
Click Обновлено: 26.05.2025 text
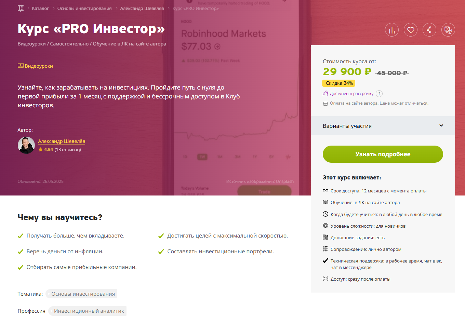(x=41, y=181)
